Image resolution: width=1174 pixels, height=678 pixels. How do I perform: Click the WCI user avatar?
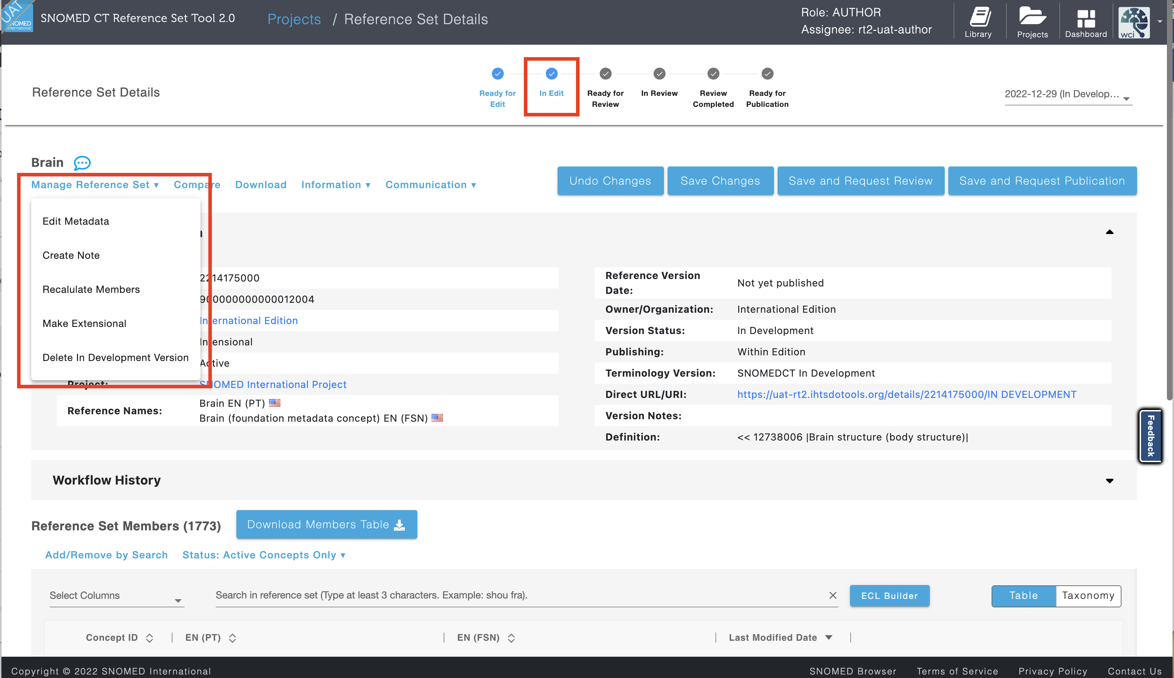point(1134,22)
